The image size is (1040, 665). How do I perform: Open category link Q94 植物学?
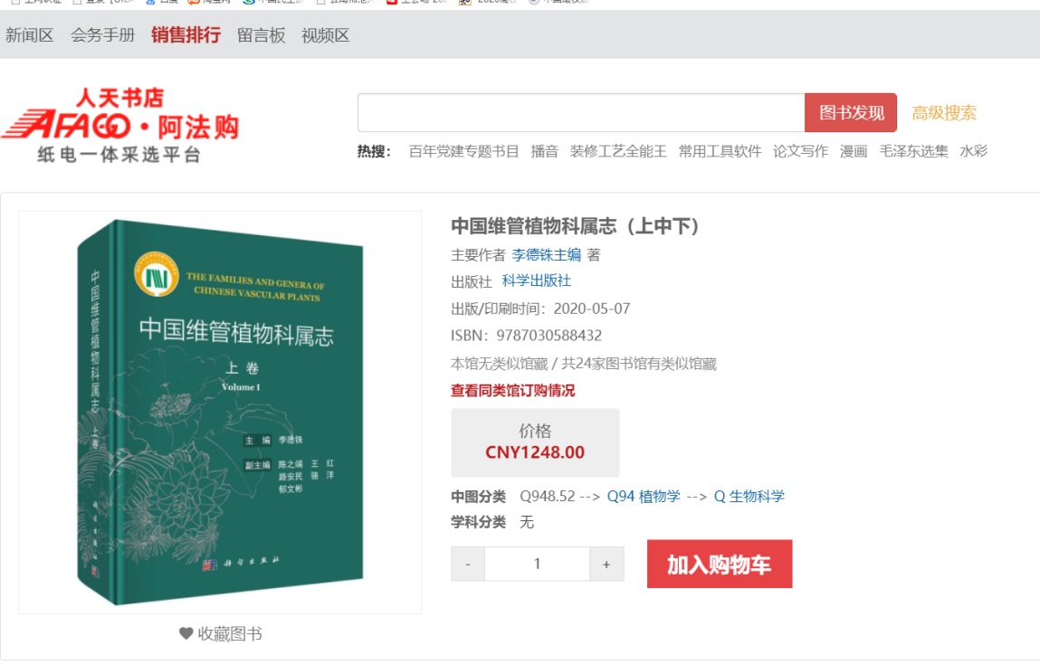(644, 496)
